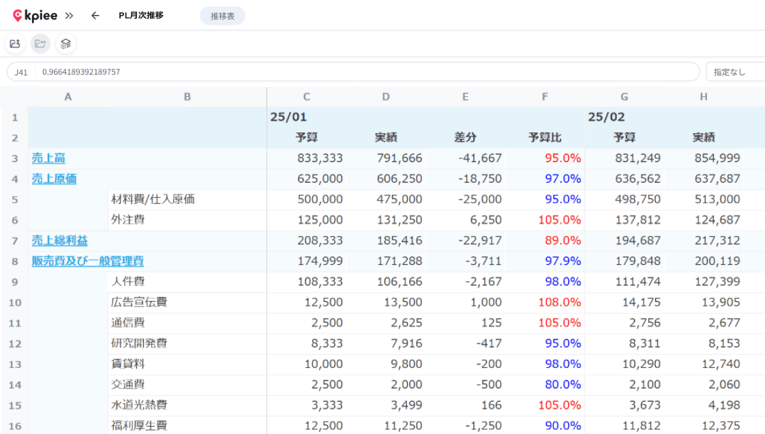
Task: Select row 9 header
Action: [x=14, y=282]
